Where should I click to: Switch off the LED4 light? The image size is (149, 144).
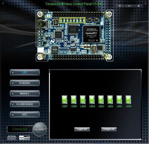point(92,100)
